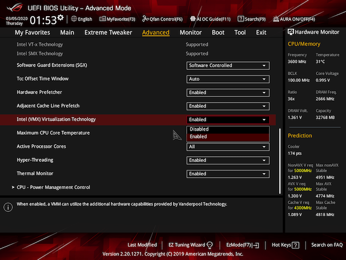
Task: Click the Prediction heading
Action: pos(300,135)
